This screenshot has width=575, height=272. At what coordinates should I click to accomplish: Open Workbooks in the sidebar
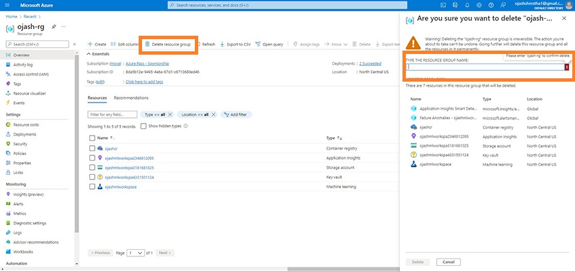tap(23, 252)
